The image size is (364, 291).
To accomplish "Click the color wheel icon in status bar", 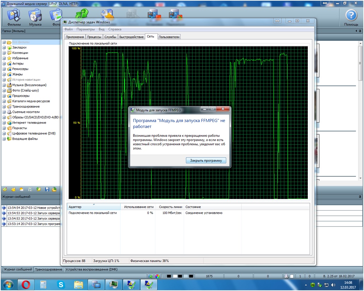I will 157,276.
